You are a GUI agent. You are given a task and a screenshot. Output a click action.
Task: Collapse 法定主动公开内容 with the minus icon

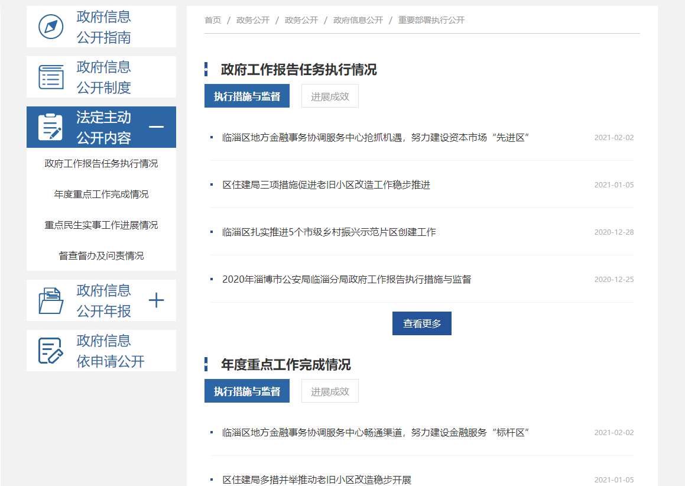coord(156,127)
